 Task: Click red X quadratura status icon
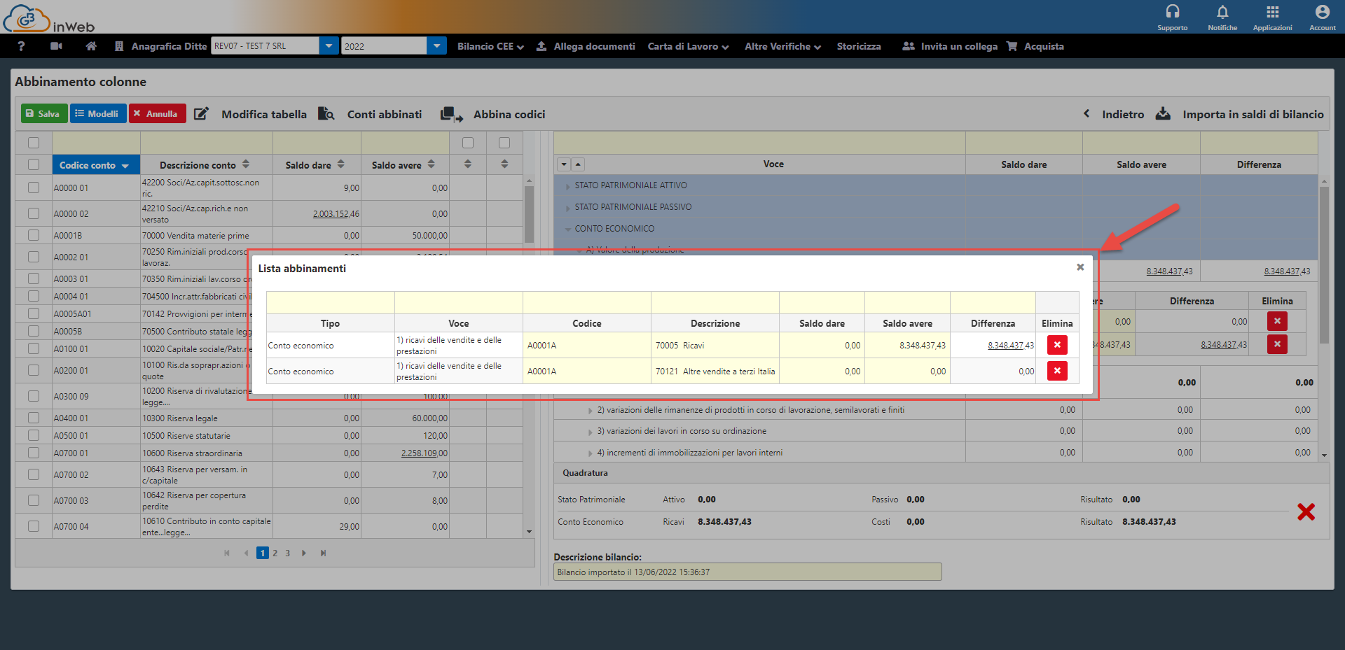(x=1306, y=511)
